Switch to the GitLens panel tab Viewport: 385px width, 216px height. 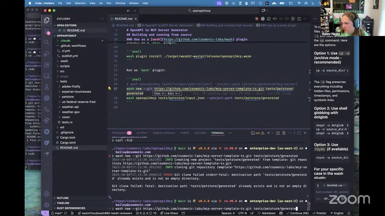200,133
